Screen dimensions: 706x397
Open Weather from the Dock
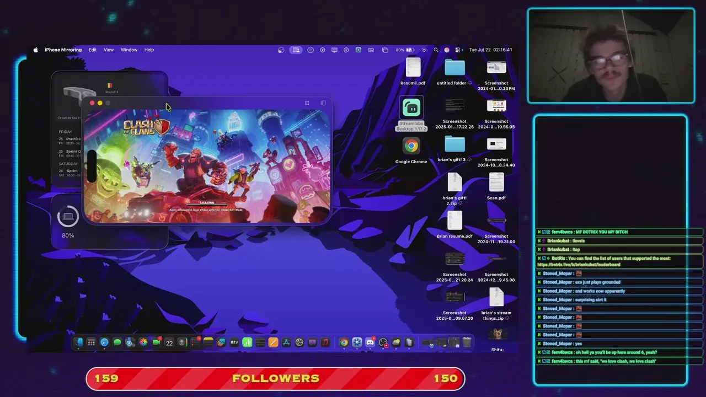396,342
